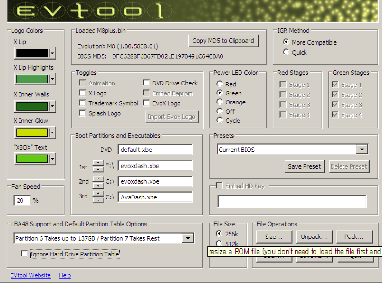The width and height of the screenshot is (382, 286).
Task: Click the Import Evox Logo button
Action: click(x=172, y=117)
